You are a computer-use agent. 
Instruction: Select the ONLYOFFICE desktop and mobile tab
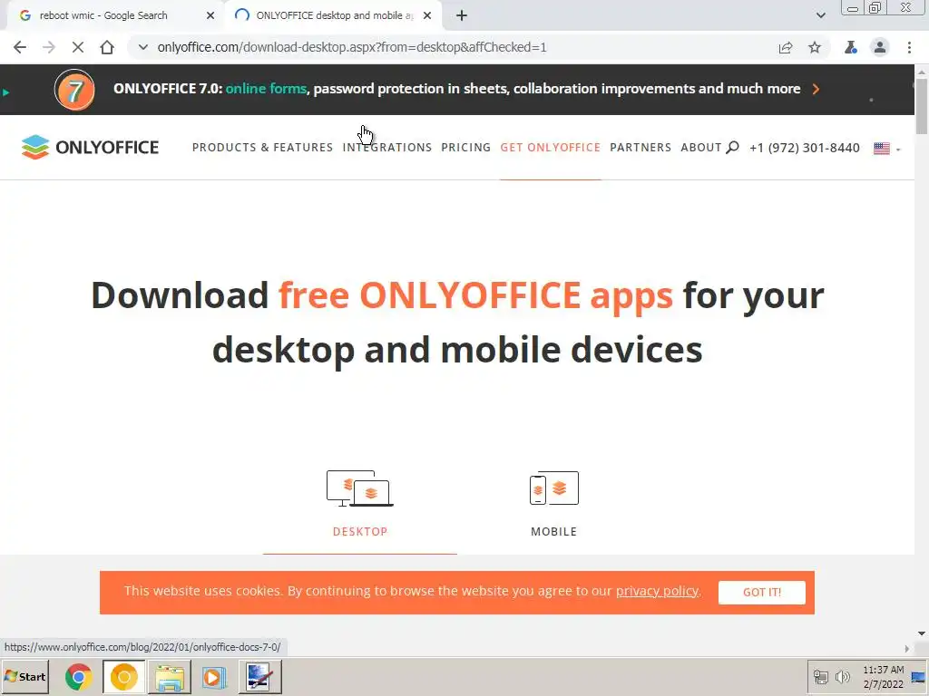(334, 15)
